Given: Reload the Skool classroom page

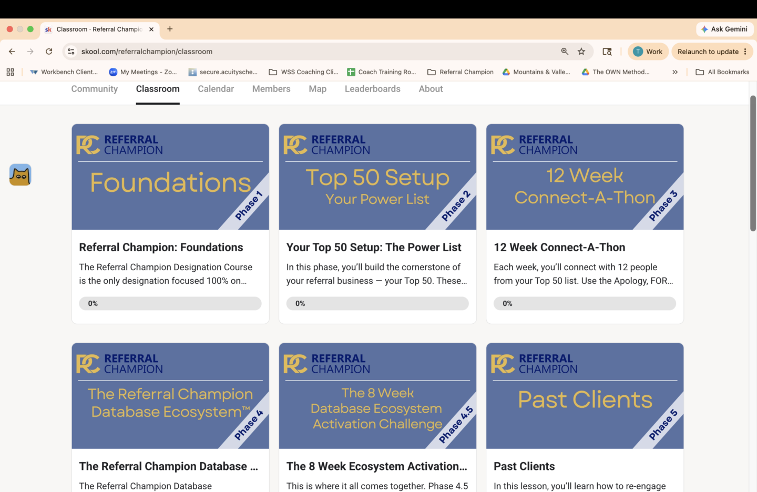Looking at the screenshot, I should point(49,52).
